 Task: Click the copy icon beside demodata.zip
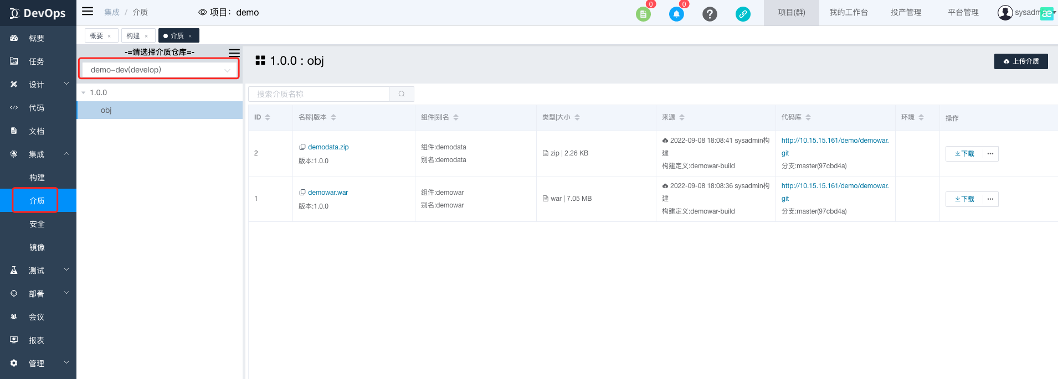pyautogui.click(x=302, y=147)
